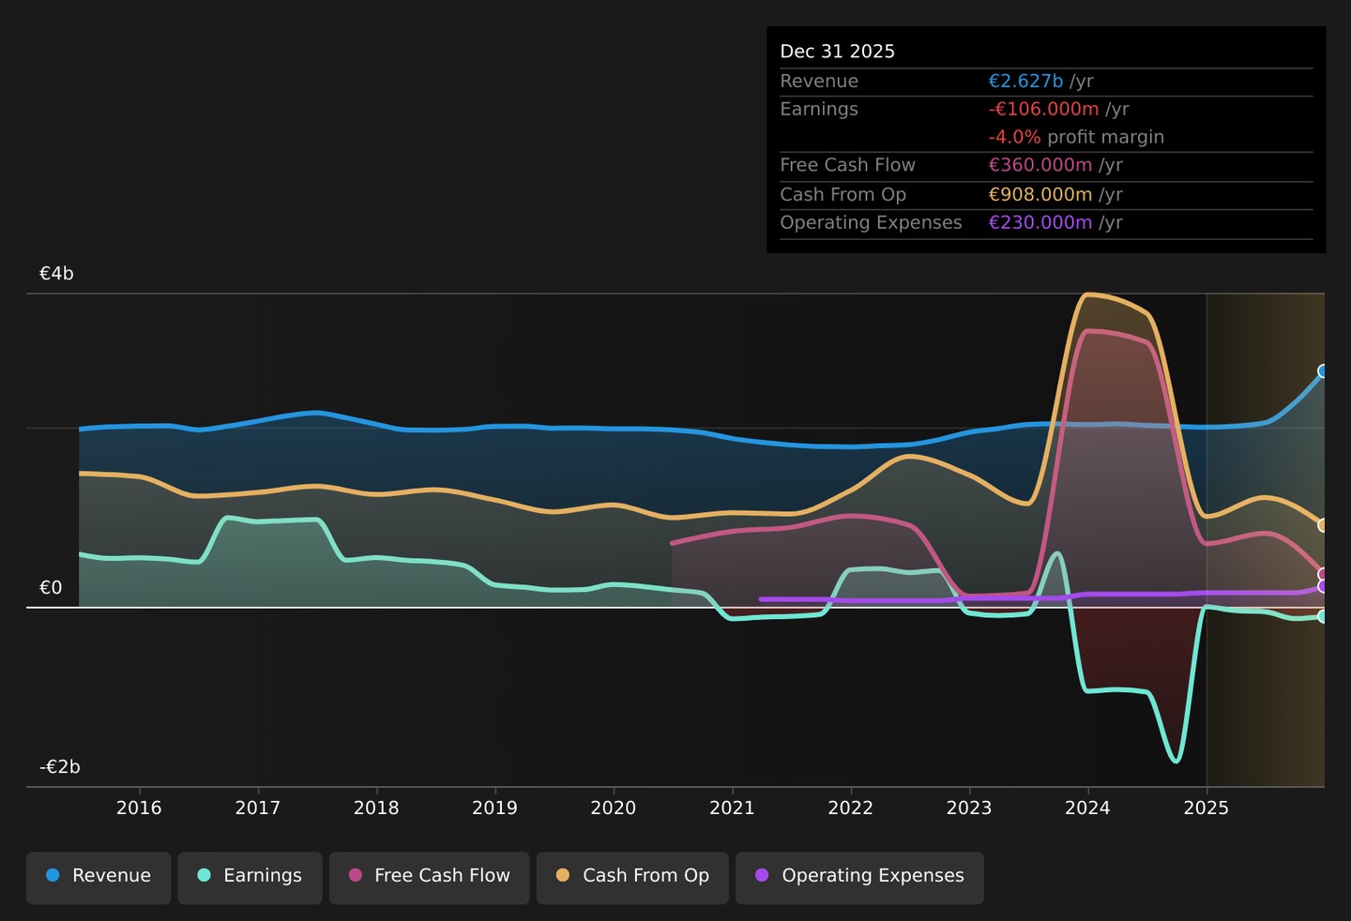Click the 2017 x-axis label

point(258,808)
